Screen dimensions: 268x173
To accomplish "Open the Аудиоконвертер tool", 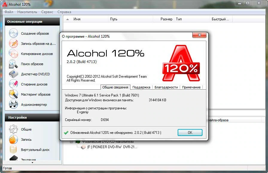I will [34, 105].
